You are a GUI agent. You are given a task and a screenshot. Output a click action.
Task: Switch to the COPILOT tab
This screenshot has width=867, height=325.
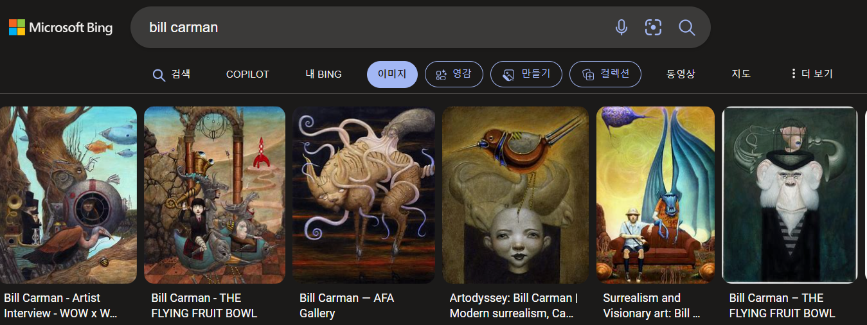(x=247, y=75)
